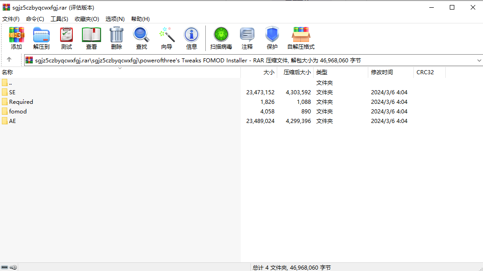Select the Required folder name
Image resolution: width=483 pixels, height=271 pixels.
point(21,102)
